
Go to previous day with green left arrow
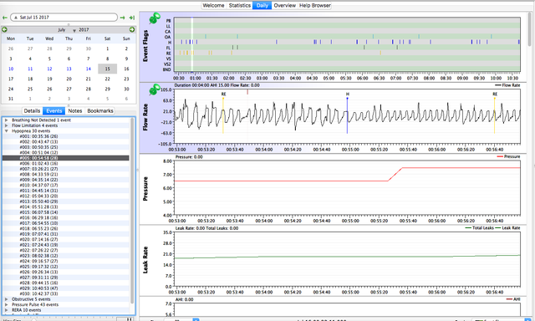(x=5, y=18)
